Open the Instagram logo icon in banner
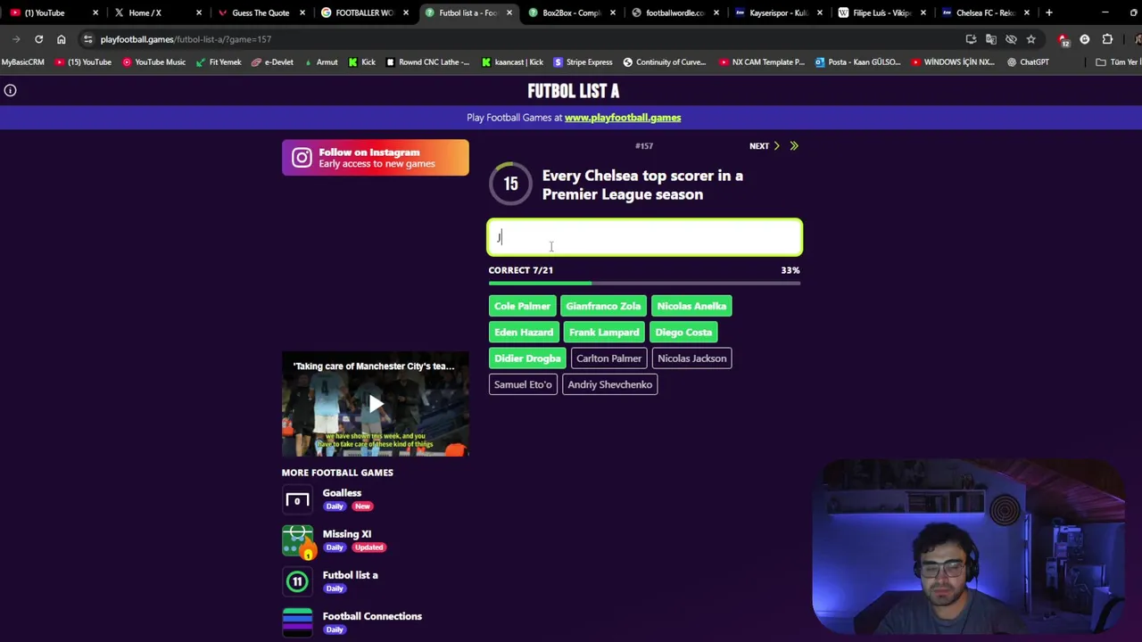This screenshot has height=642, width=1142. 302,158
